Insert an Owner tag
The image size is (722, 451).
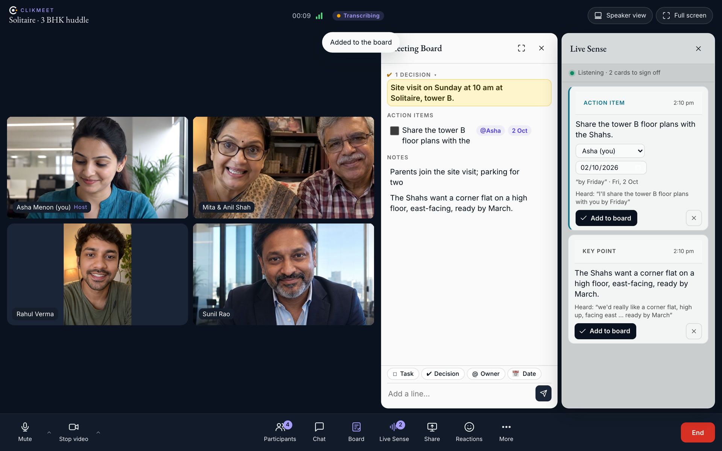pyautogui.click(x=486, y=374)
